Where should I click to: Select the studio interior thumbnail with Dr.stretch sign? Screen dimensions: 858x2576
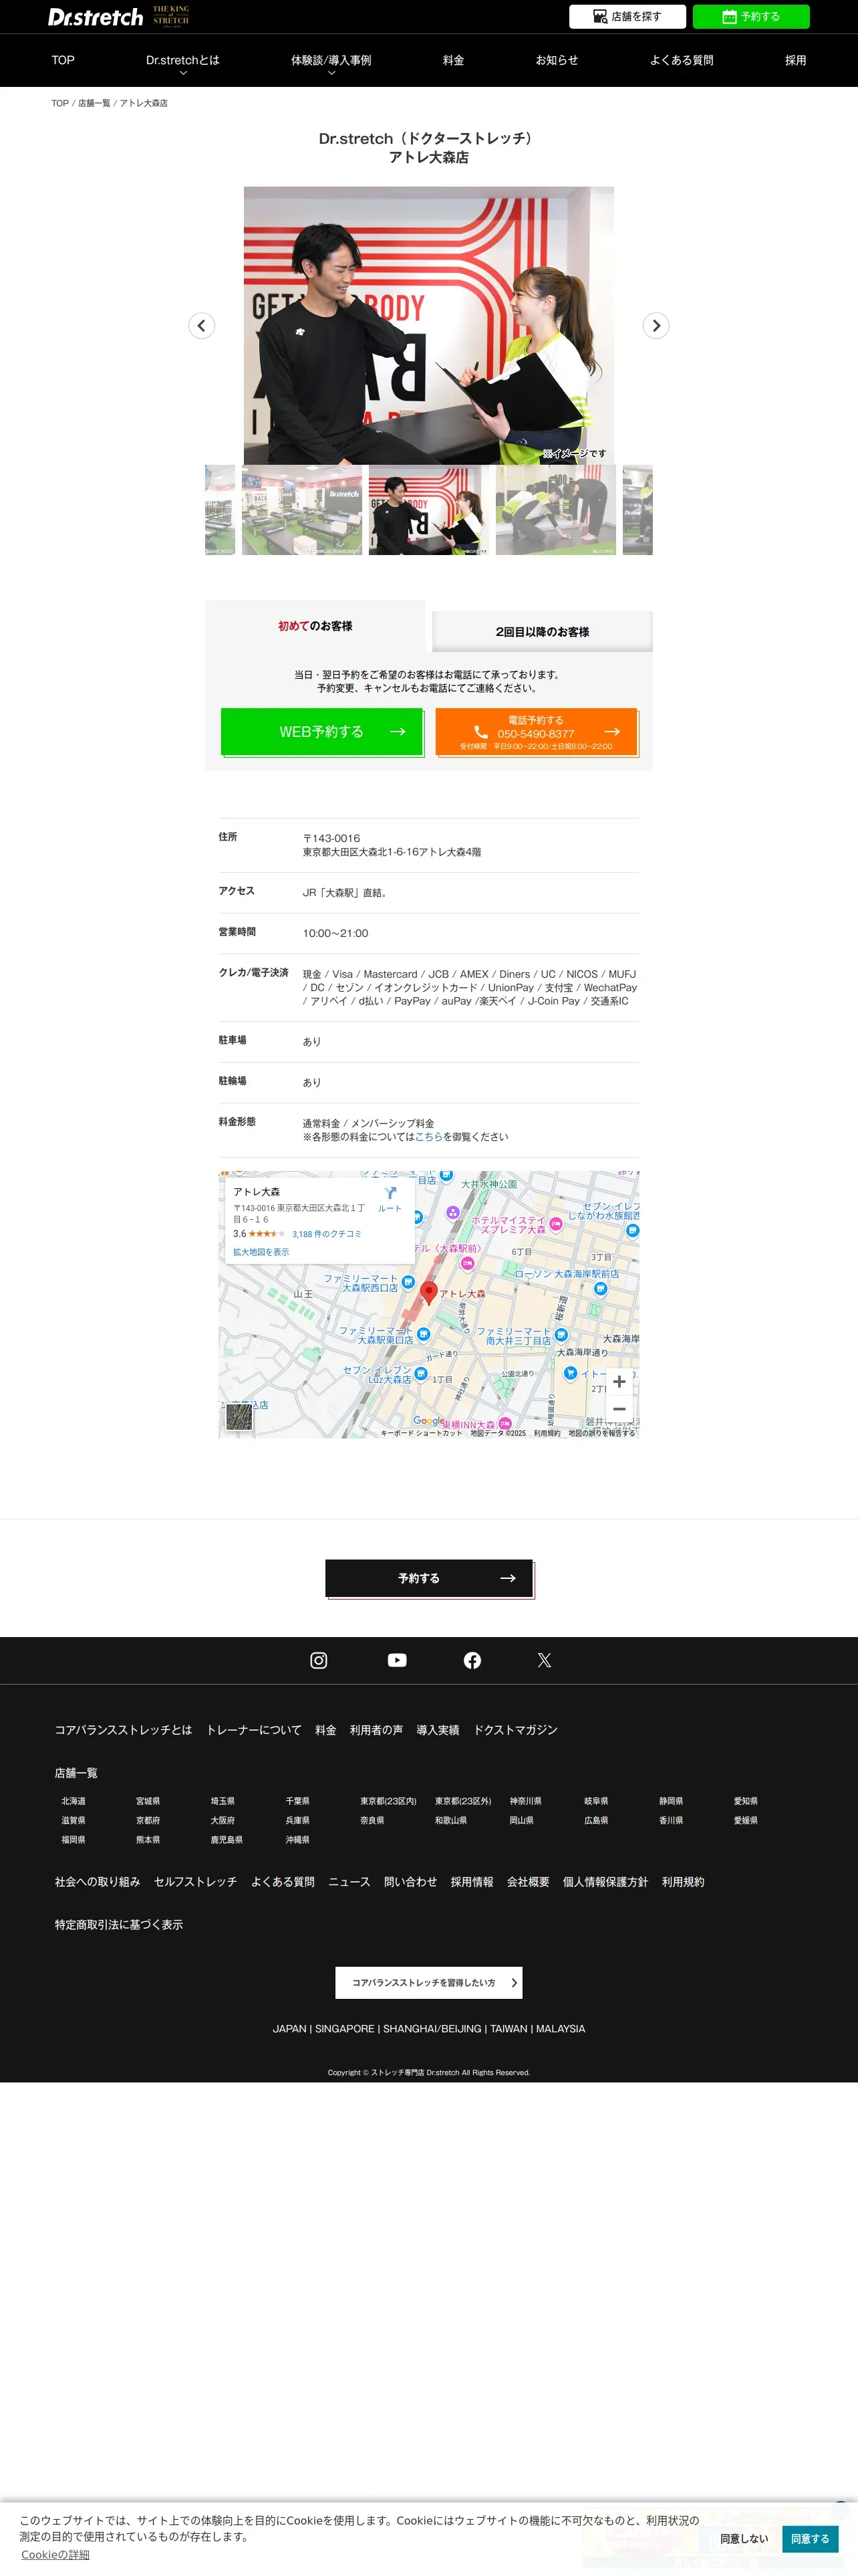pos(301,510)
